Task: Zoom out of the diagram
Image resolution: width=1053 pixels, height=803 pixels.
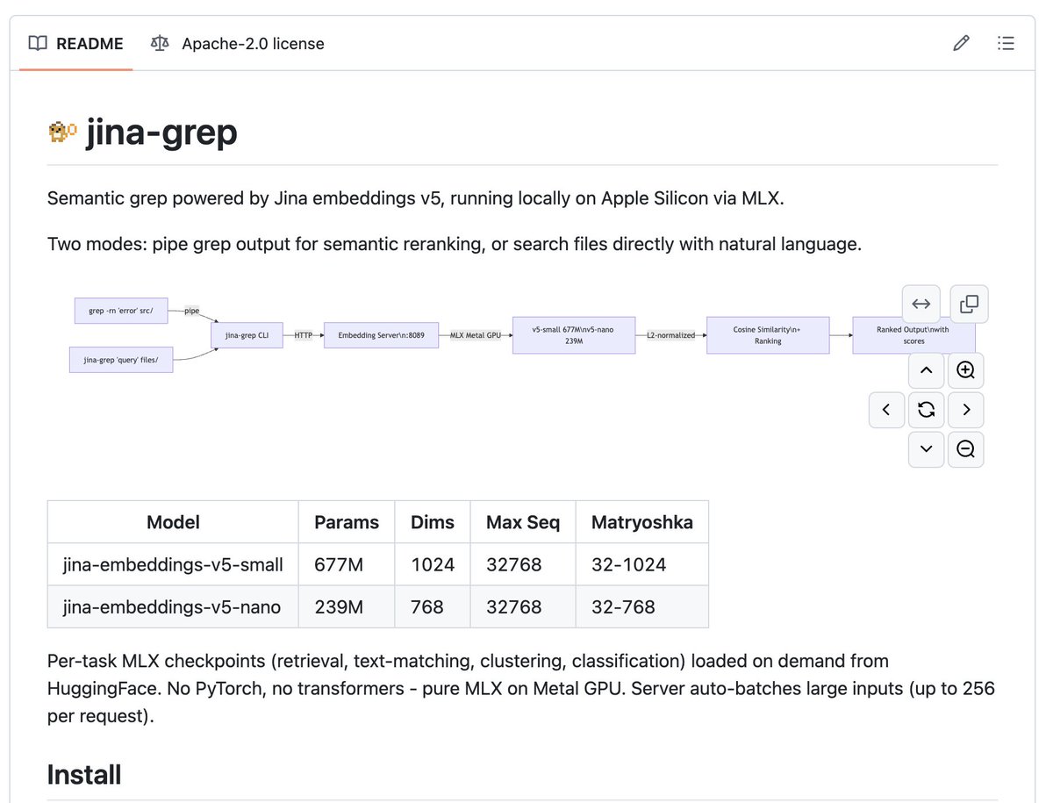Action: click(966, 449)
